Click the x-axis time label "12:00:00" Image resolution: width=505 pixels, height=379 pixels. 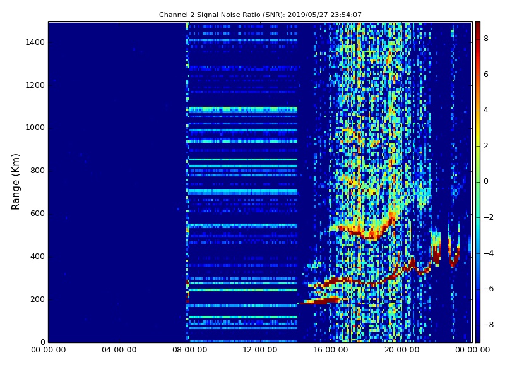(x=260, y=350)
